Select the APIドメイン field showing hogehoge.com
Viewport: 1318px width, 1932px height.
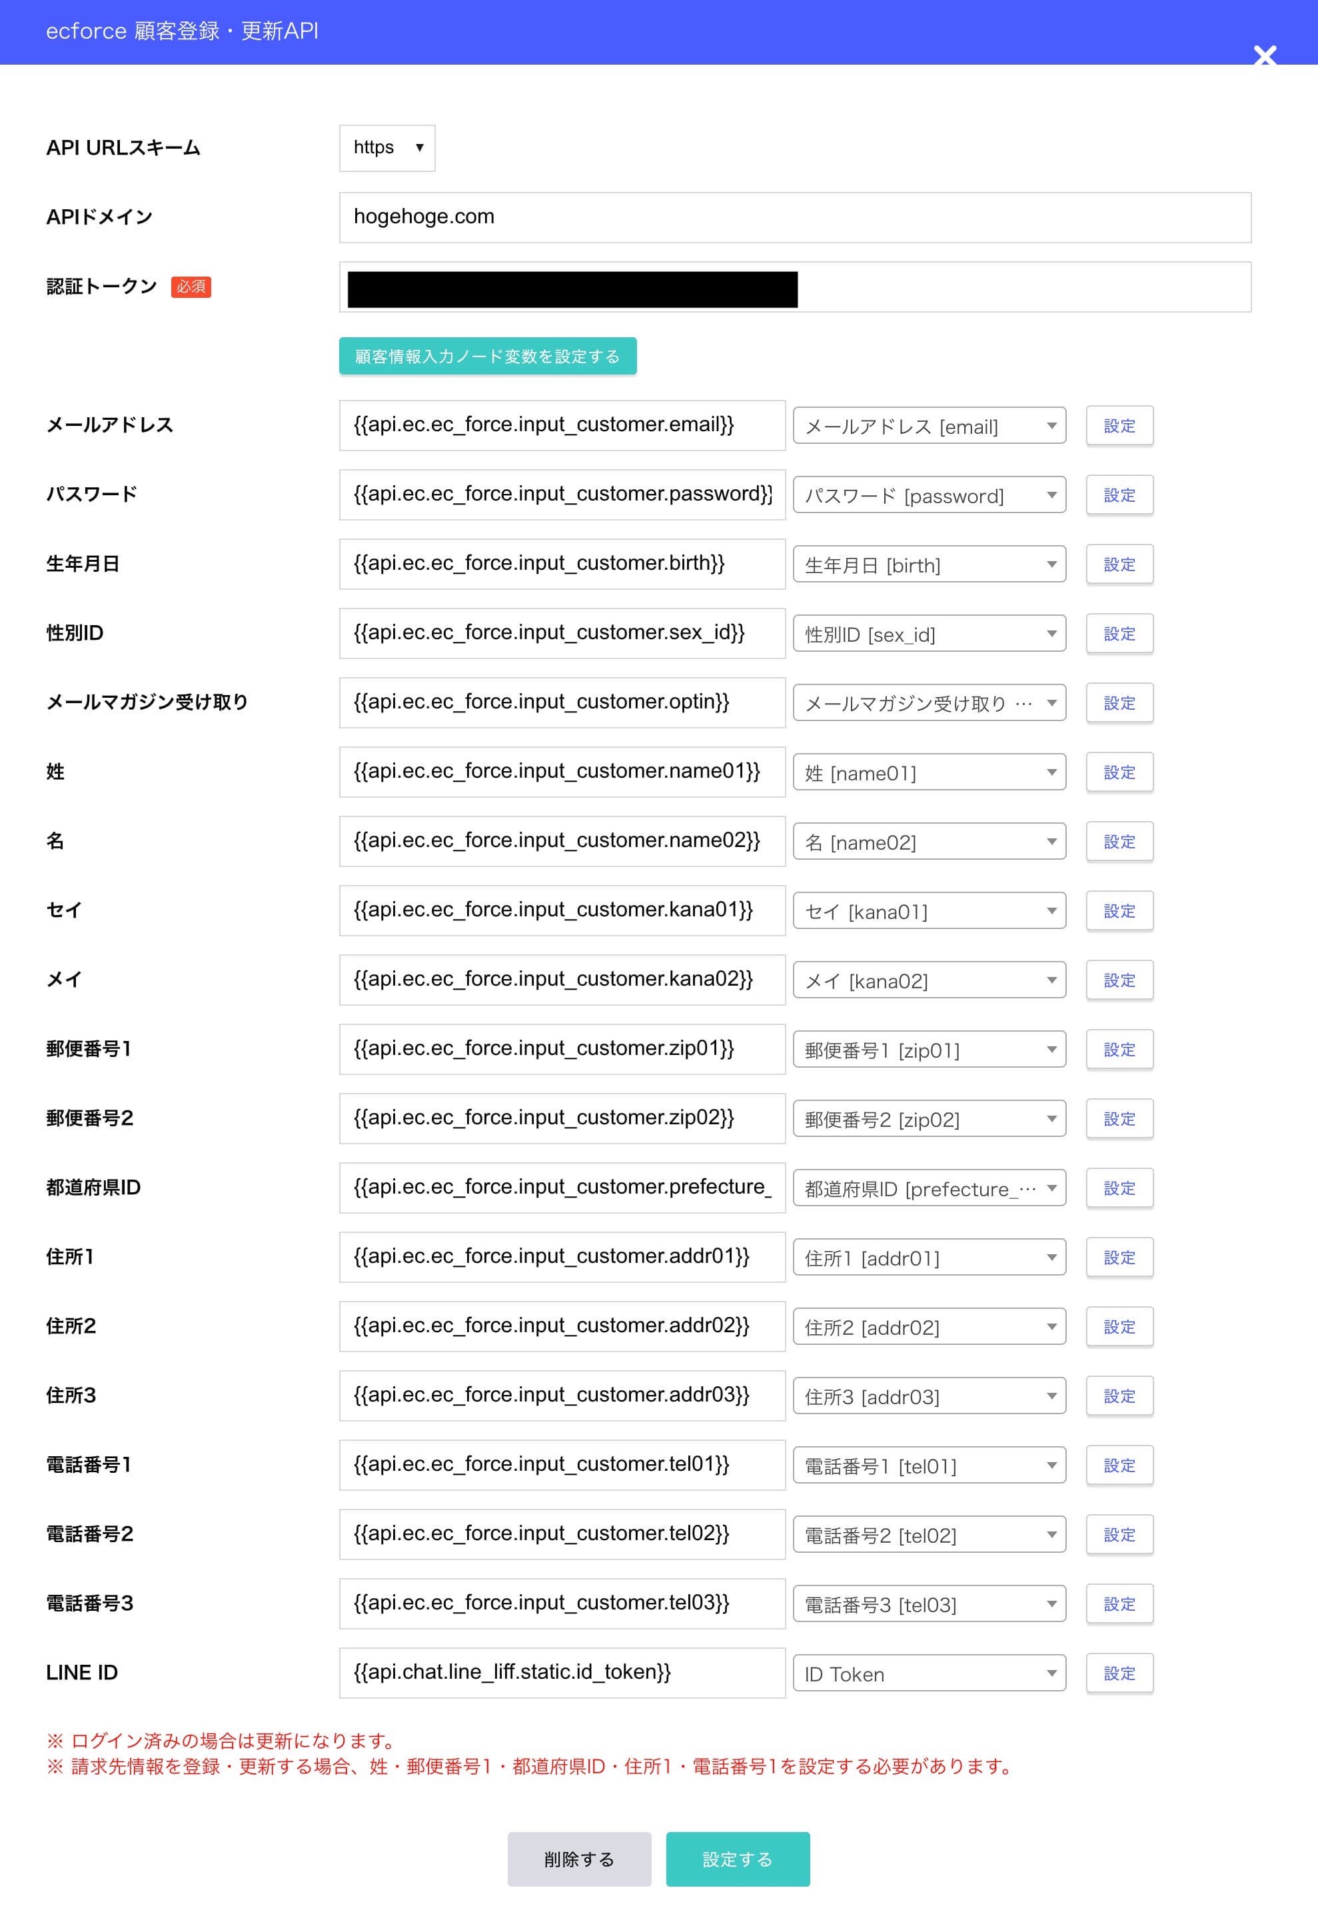tap(796, 218)
